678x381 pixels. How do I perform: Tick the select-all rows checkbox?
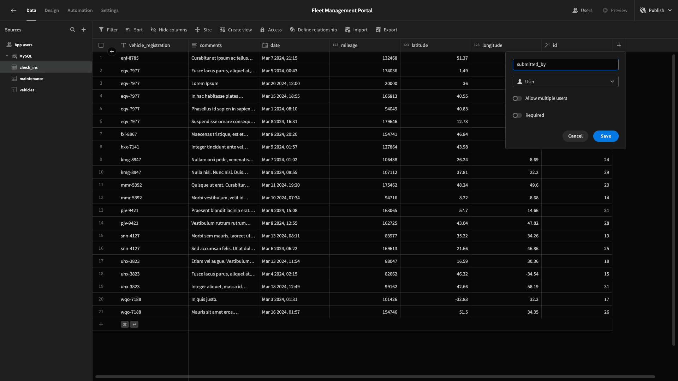pyautogui.click(x=101, y=45)
